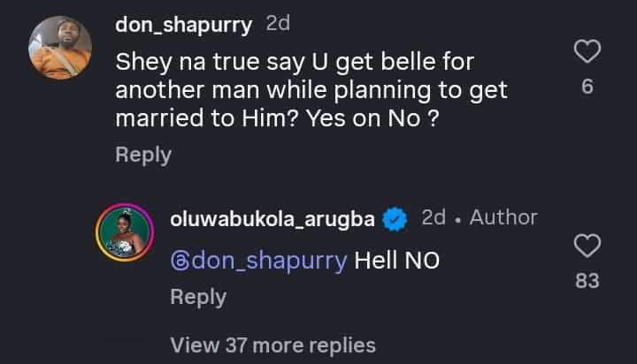This screenshot has height=364, width=637.
Task: Click the blue verified badge
Action: (x=395, y=218)
